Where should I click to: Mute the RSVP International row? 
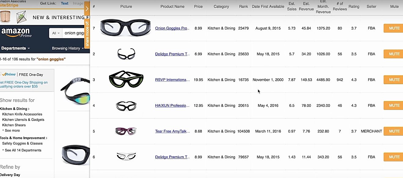394,80
